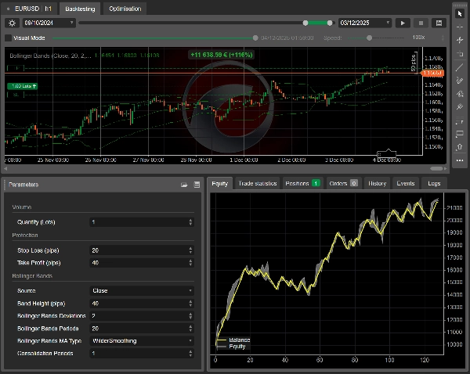
Task: Open the Logs tab
Action: [x=434, y=184]
